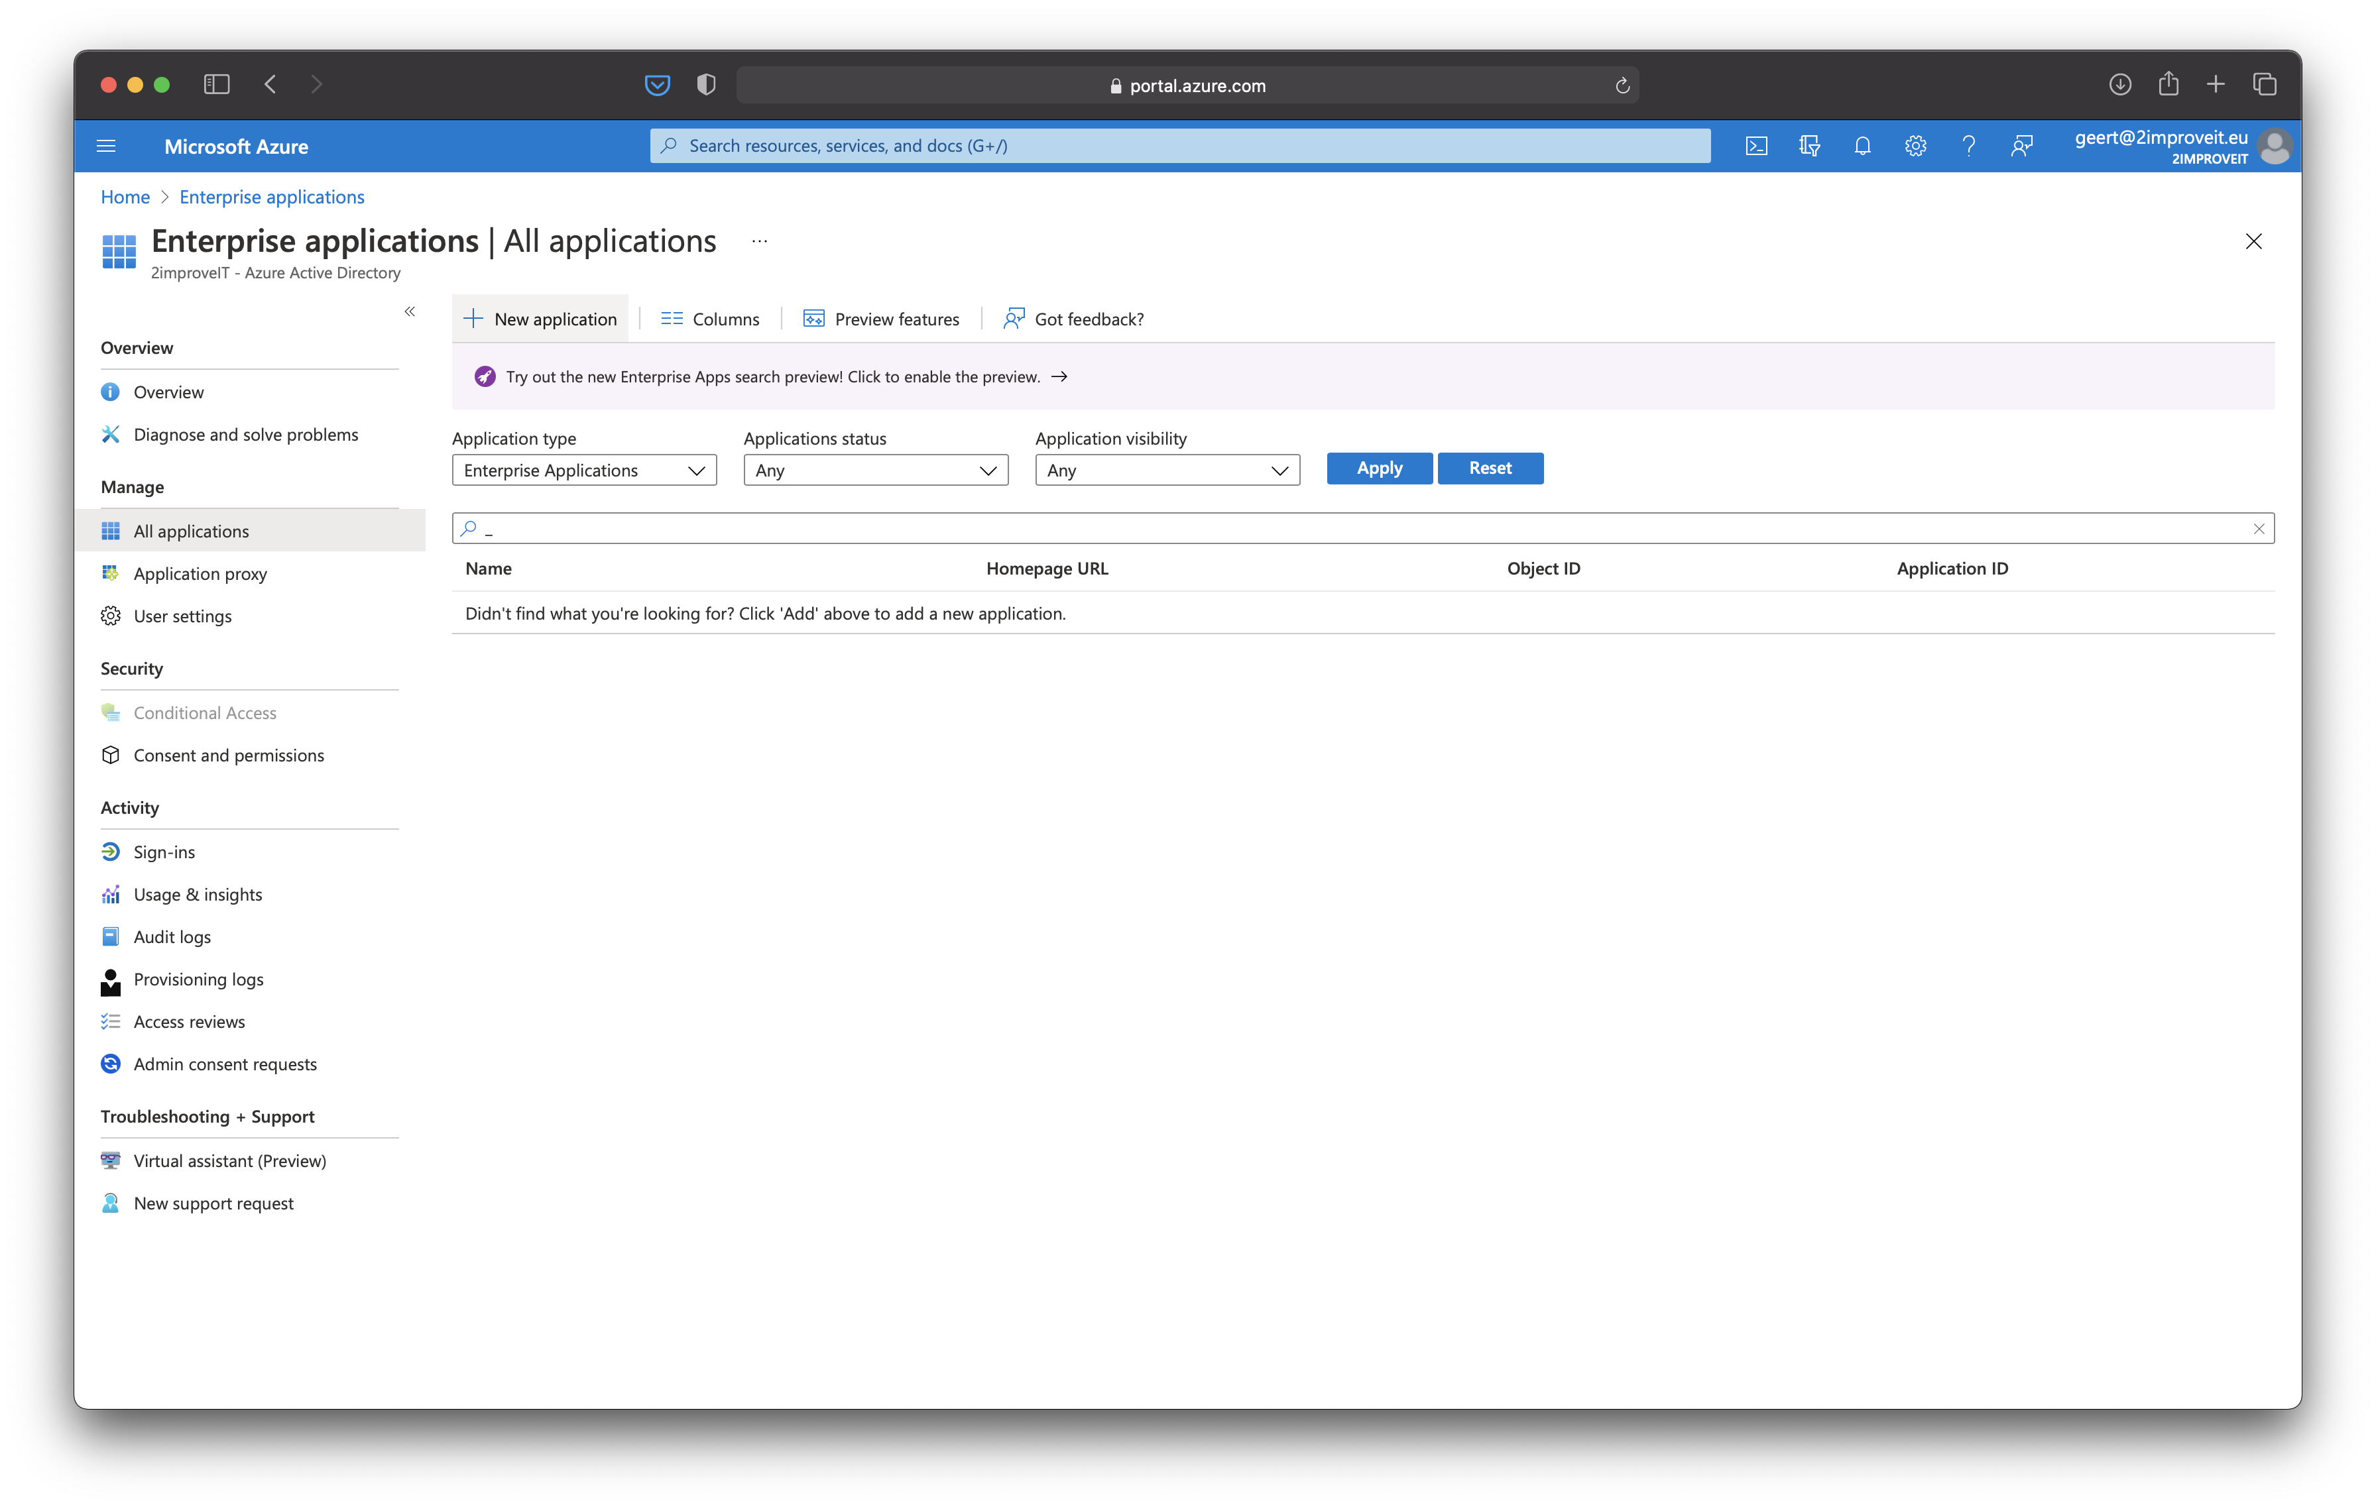Select All applications in the sidebar

pos(251,531)
